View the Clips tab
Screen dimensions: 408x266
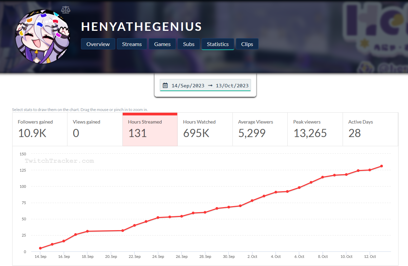[247, 44]
